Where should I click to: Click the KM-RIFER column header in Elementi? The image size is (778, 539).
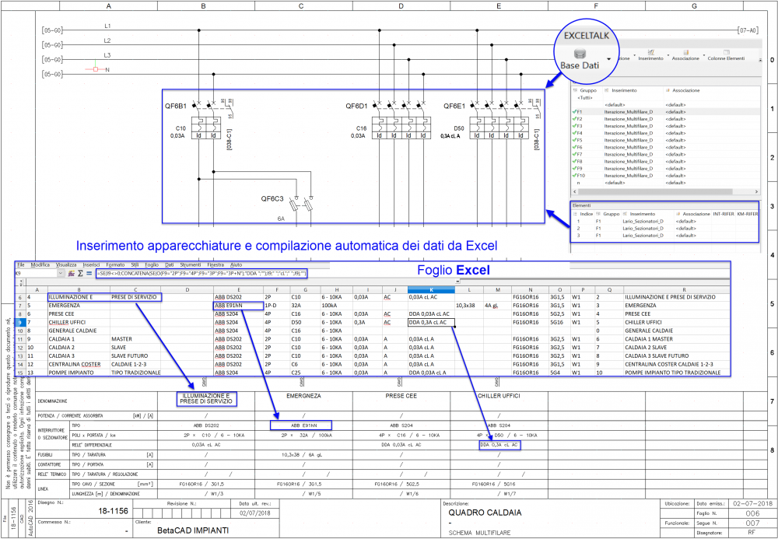coord(747,214)
